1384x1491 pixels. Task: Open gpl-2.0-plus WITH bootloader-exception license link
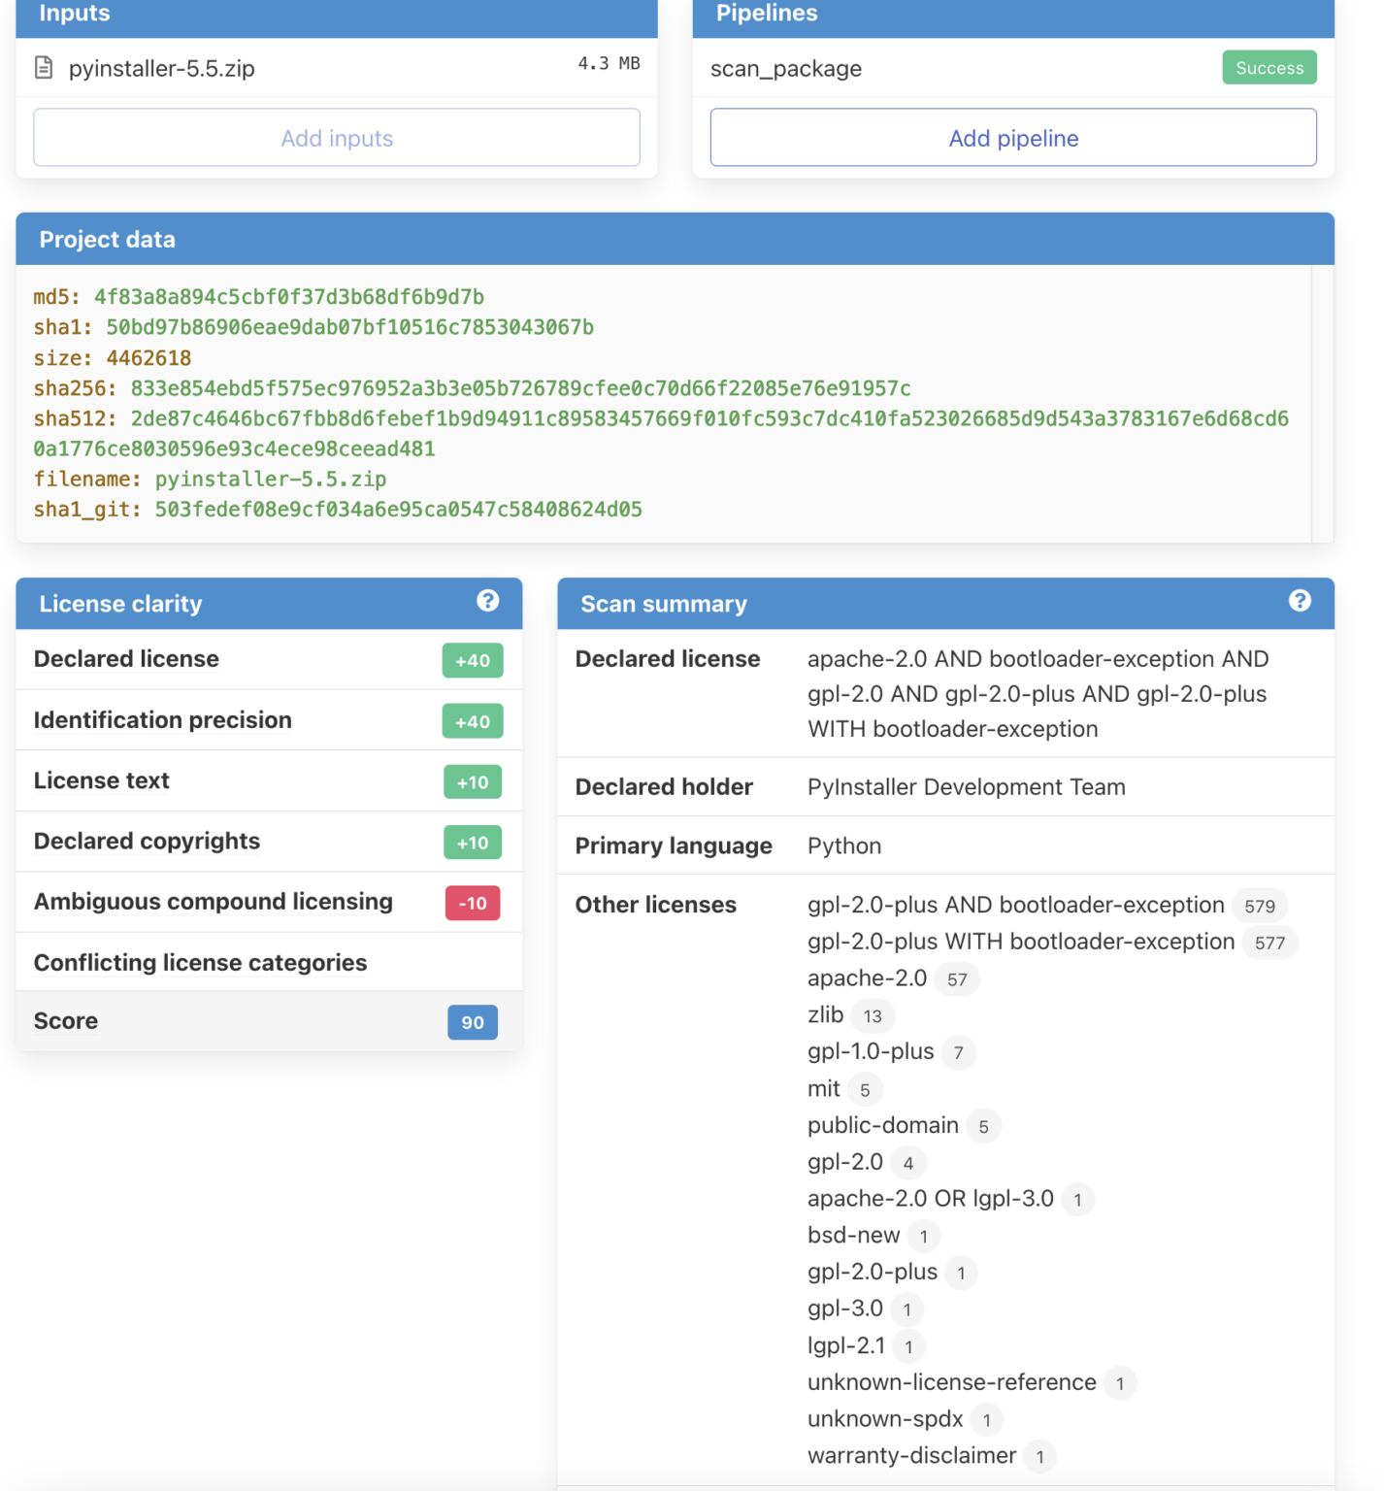tap(1020, 942)
